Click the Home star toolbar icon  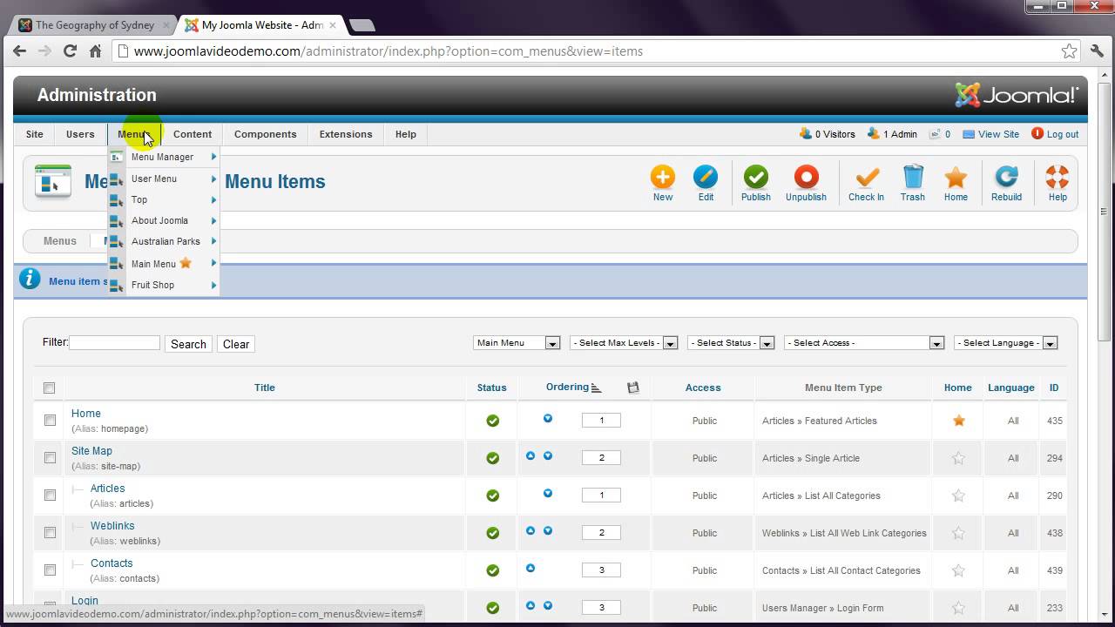coord(956,177)
